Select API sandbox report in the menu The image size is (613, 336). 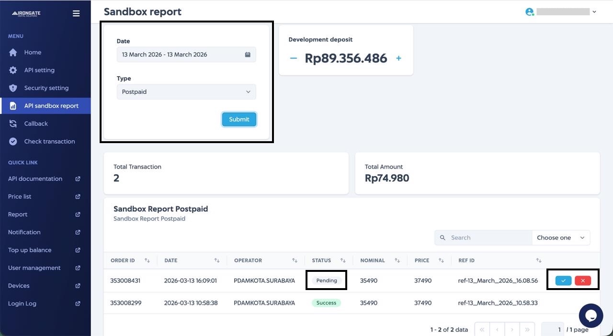pos(13,105)
